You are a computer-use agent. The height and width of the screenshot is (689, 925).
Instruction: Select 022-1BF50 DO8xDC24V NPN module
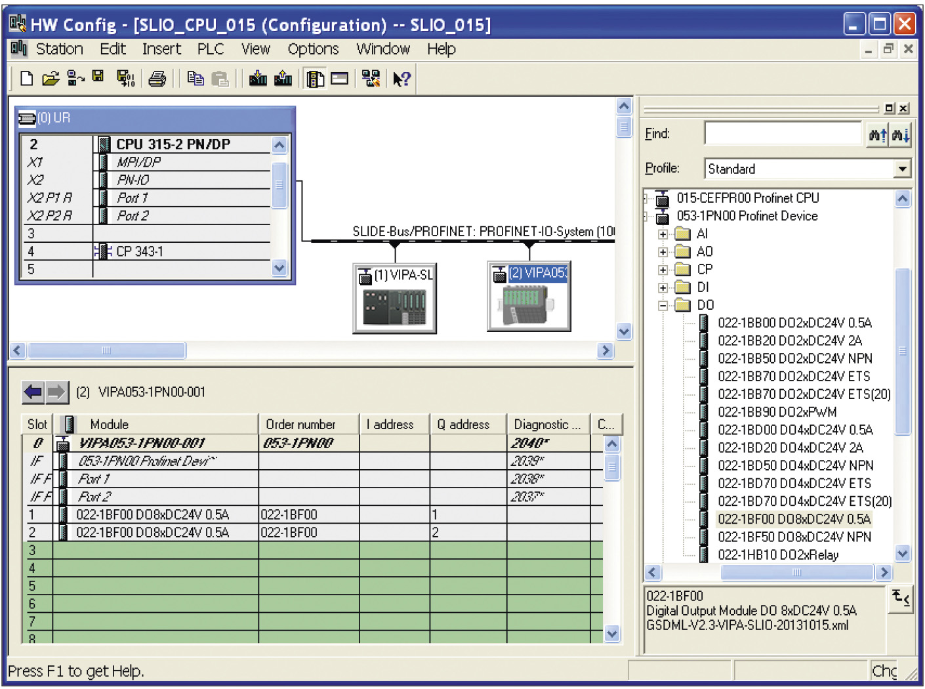pyautogui.click(x=794, y=537)
